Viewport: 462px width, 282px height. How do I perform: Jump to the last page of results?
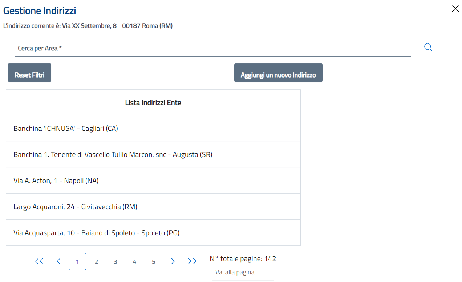tap(192, 261)
